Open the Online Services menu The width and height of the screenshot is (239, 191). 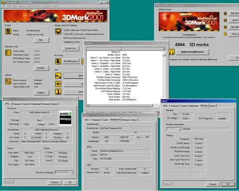34,6
